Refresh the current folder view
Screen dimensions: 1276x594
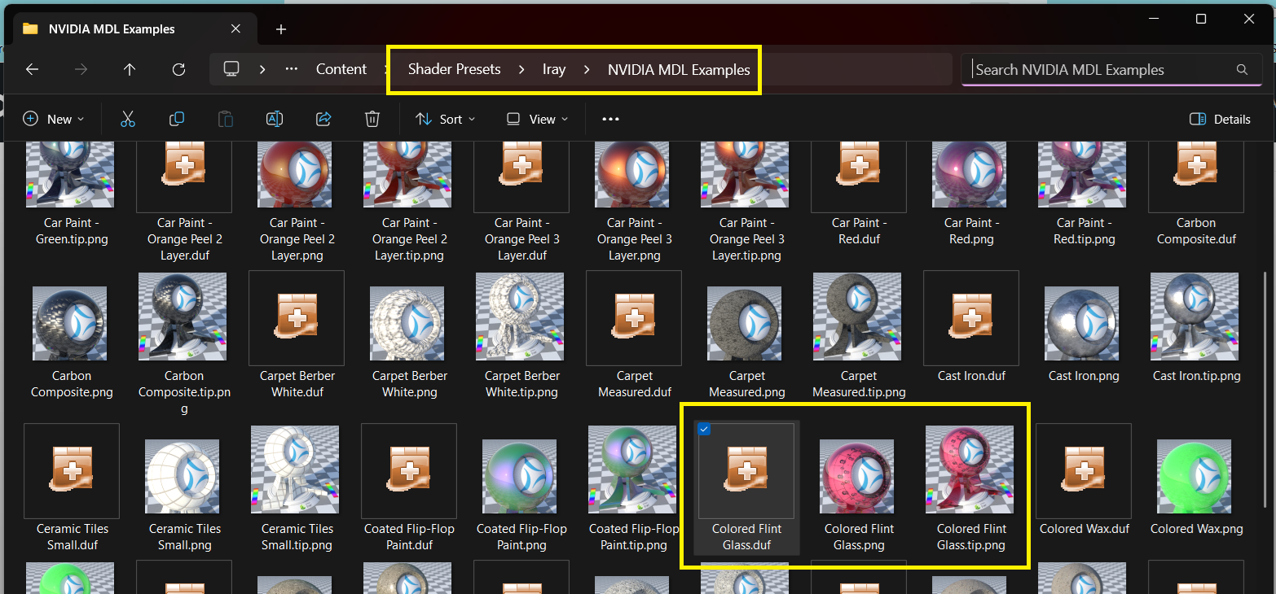tap(179, 70)
